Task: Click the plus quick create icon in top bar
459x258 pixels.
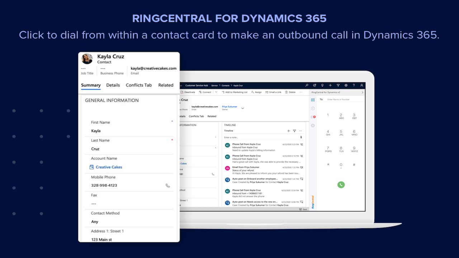Action: (330, 85)
